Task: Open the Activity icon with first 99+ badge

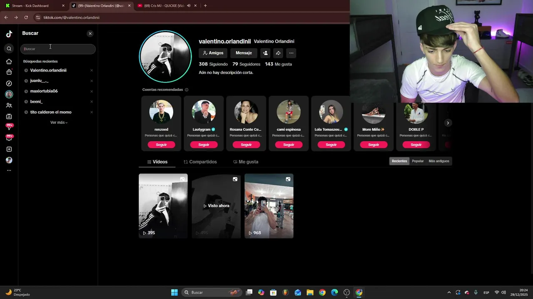Action: pyautogui.click(x=9, y=127)
